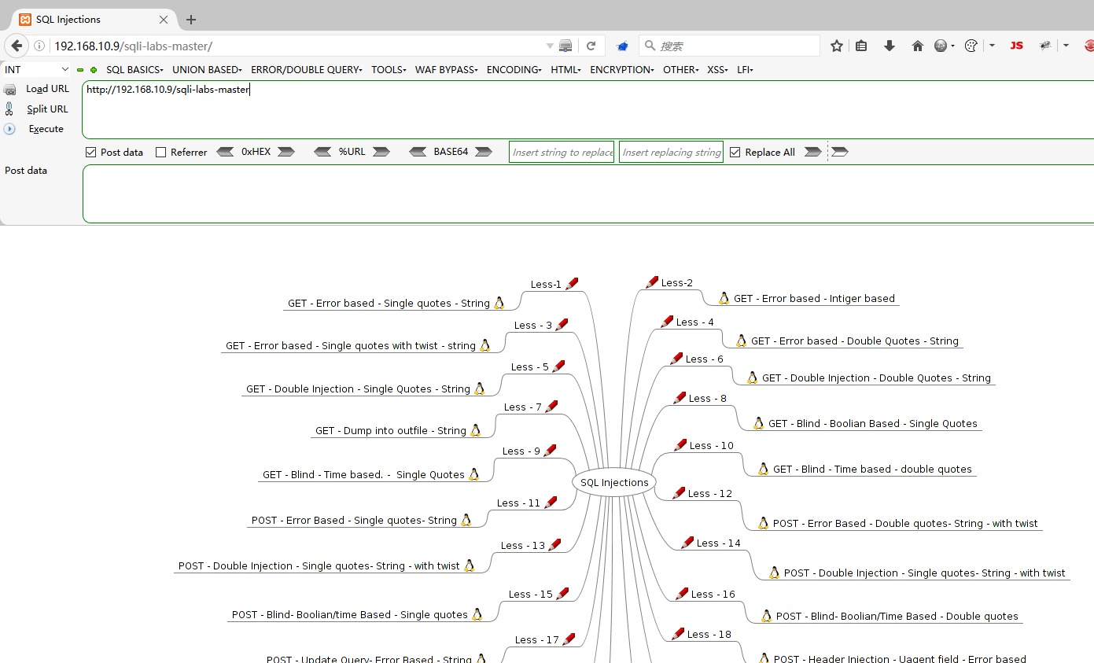Click the SQL Injections center node

(x=614, y=483)
